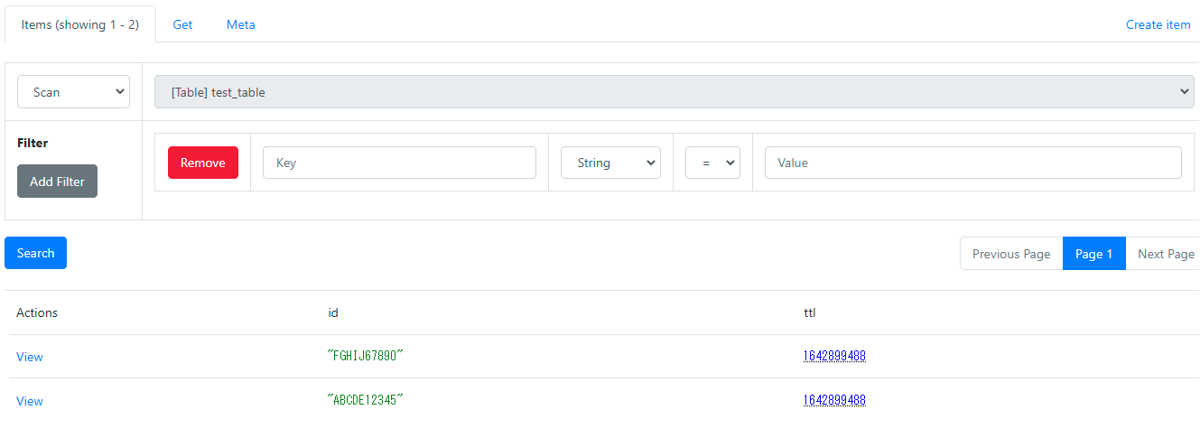Screen dimensions: 1200x438
Task: Expand the test_table table selector
Action: coord(674,92)
